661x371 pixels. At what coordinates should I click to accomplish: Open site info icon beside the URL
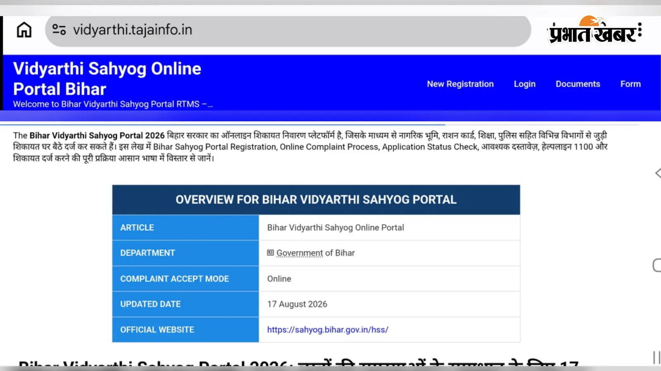click(x=59, y=30)
